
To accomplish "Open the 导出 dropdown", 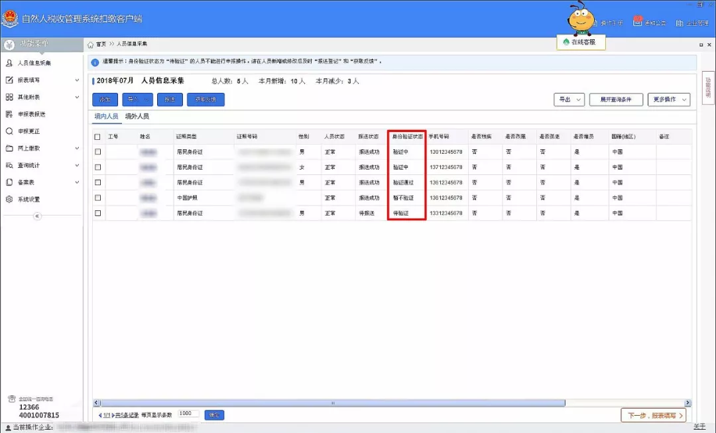I will pos(569,99).
